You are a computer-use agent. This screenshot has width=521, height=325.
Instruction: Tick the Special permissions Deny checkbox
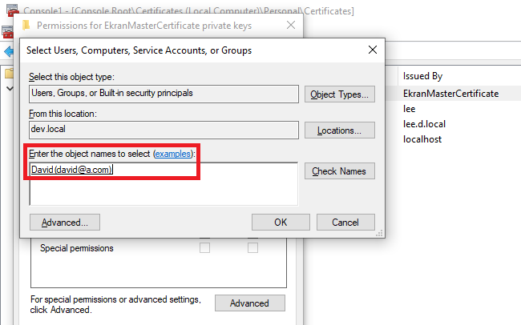(252, 248)
